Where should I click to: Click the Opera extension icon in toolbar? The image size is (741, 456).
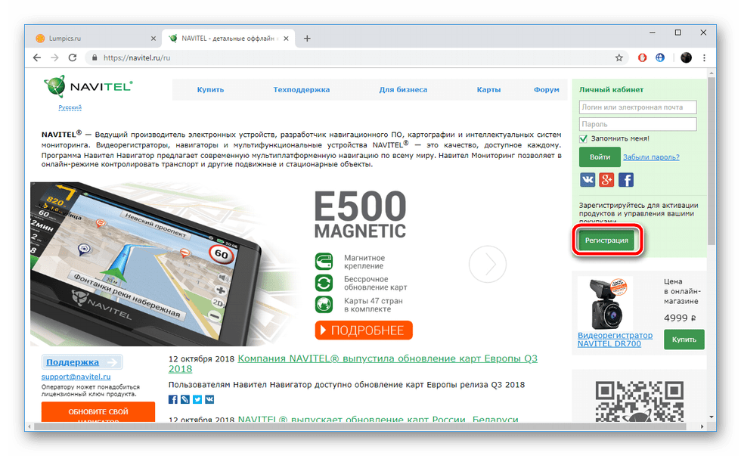[642, 57]
